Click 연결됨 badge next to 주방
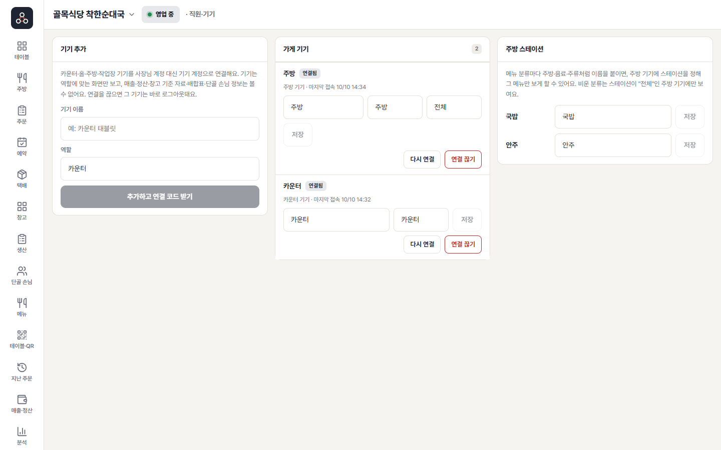Image resolution: width=721 pixels, height=450 pixels. 310,73
